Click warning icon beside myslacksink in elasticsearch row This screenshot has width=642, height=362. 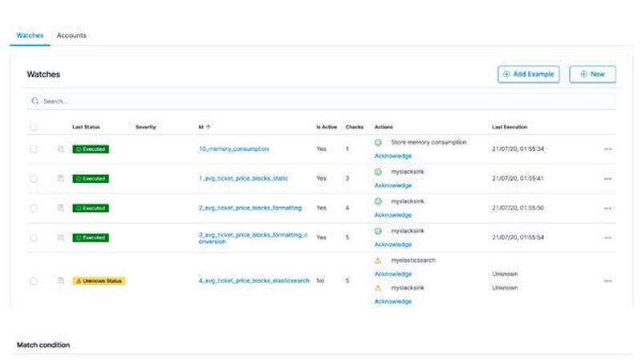point(378,288)
